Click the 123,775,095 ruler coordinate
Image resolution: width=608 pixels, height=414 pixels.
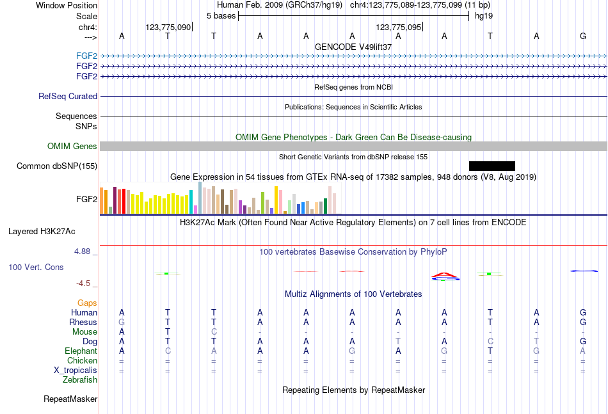[399, 27]
